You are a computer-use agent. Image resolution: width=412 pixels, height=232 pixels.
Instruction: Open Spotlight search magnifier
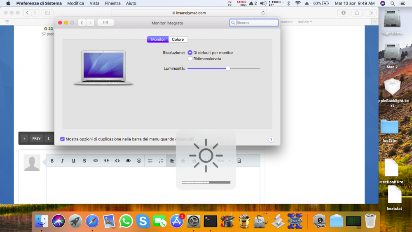(x=393, y=3)
